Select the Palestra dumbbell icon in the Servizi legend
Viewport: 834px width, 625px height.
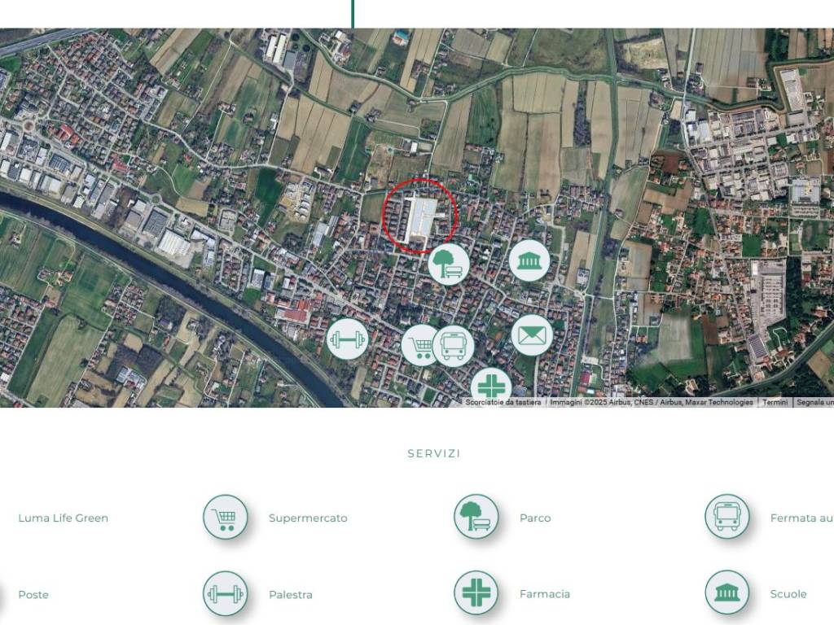225,594
